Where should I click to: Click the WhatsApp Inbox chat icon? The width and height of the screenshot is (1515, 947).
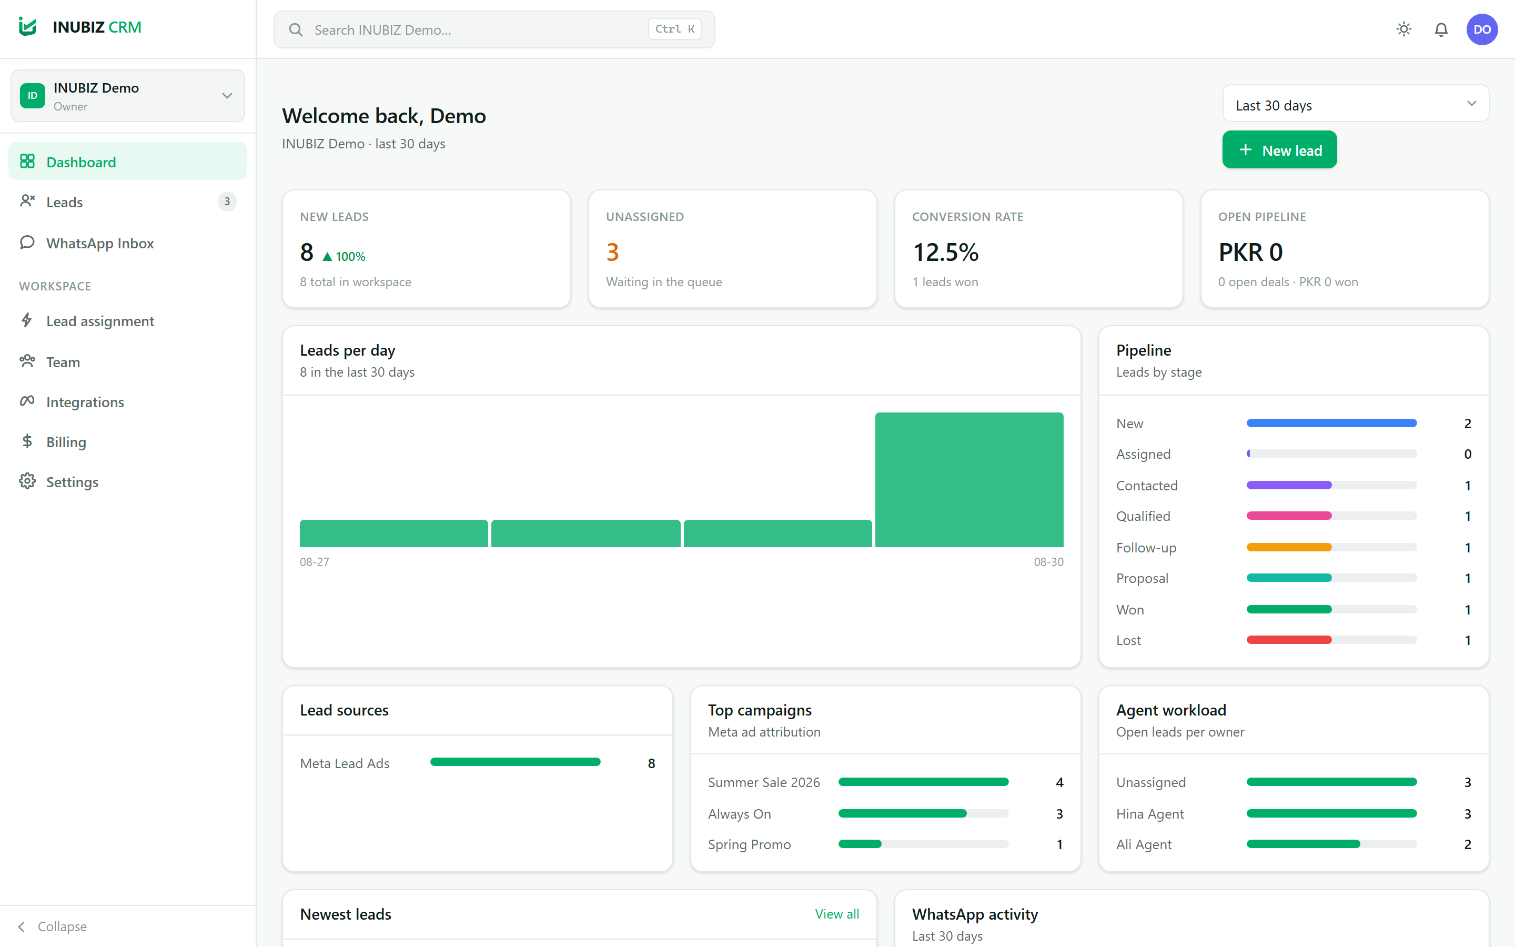point(27,243)
